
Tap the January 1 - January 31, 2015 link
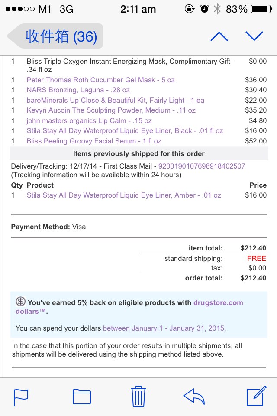tap(164, 328)
